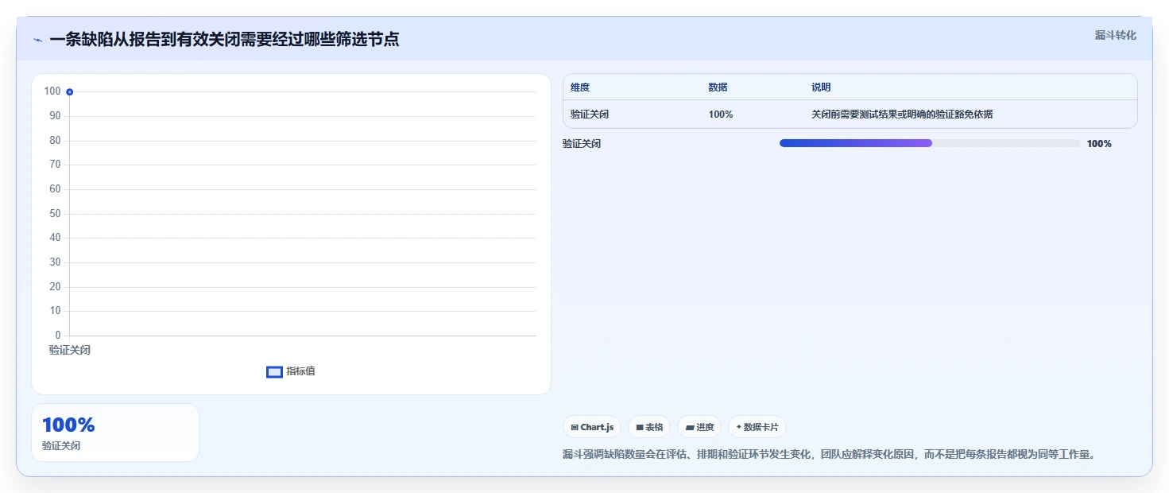Image resolution: width=1169 pixels, height=493 pixels.
Task: Click the footnote starting 漏斗强调缺陷数量
Action: 829,455
